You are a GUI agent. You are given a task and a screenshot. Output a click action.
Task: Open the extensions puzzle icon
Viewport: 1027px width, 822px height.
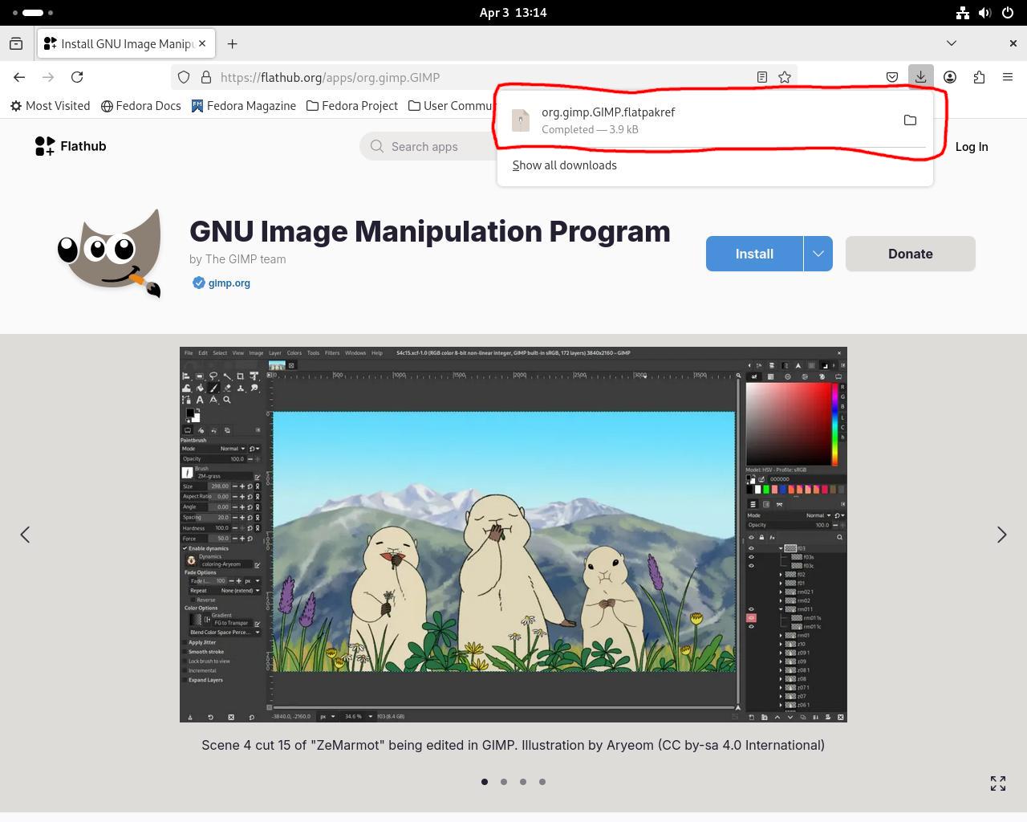(979, 77)
